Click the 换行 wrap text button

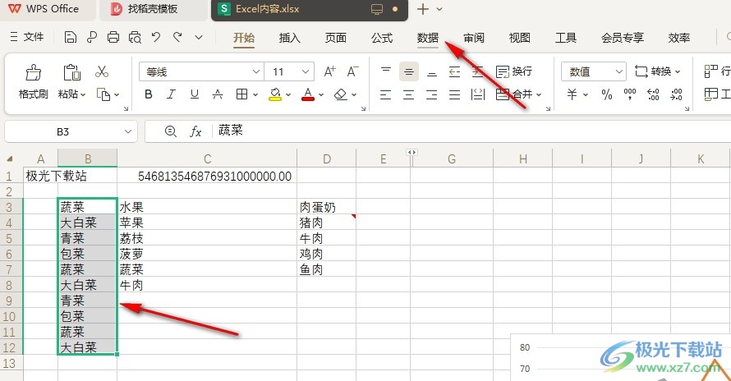[514, 72]
